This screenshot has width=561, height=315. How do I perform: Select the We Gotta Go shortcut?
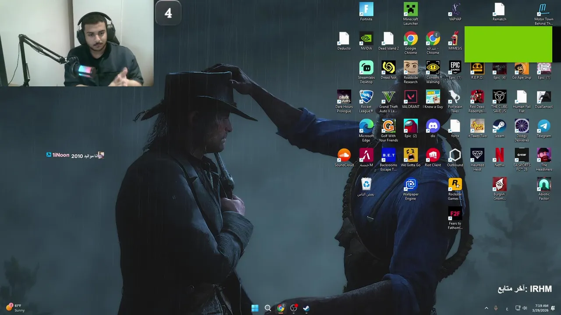click(x=411, y=158)
